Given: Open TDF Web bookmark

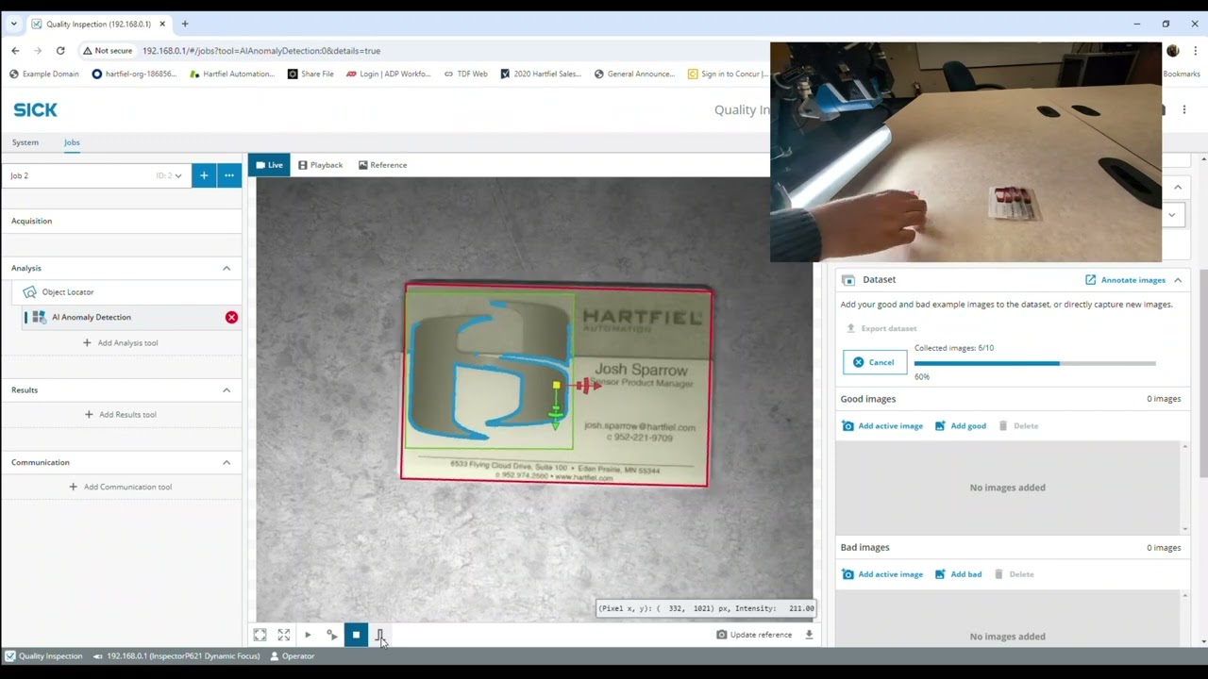Looking at the screenshot, I should (x=465, y=74).
